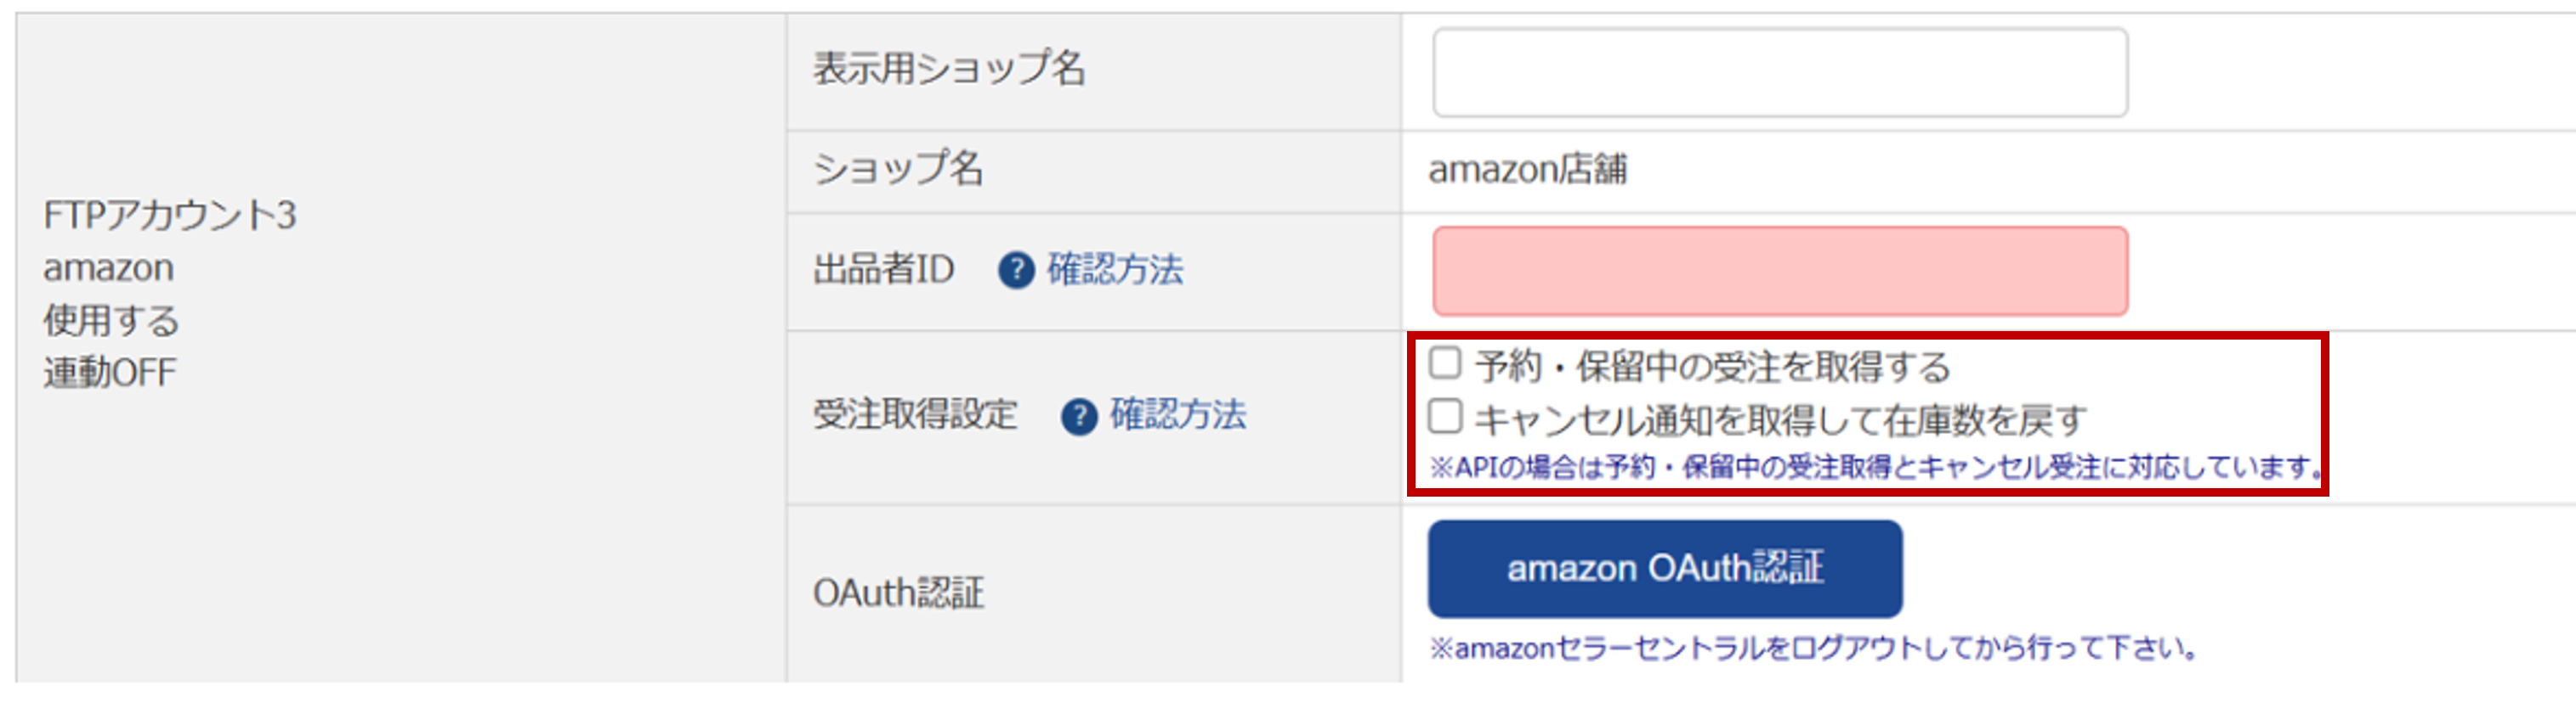Open the 確認方法 link for 出品者ID
2576x725 pixels.
1115,270
